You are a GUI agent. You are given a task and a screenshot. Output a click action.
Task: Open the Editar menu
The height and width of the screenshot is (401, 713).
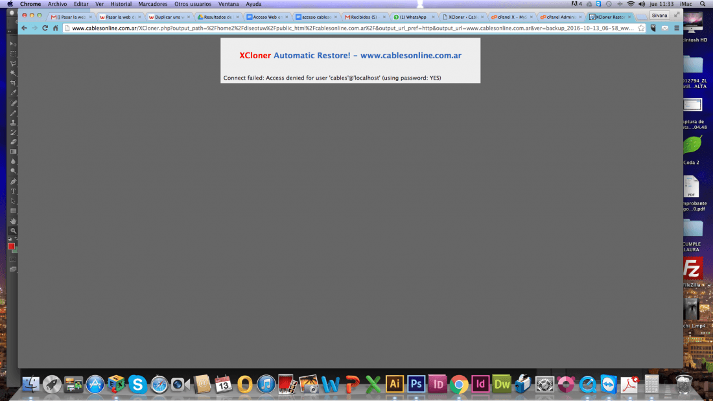[x=81, y=4]
